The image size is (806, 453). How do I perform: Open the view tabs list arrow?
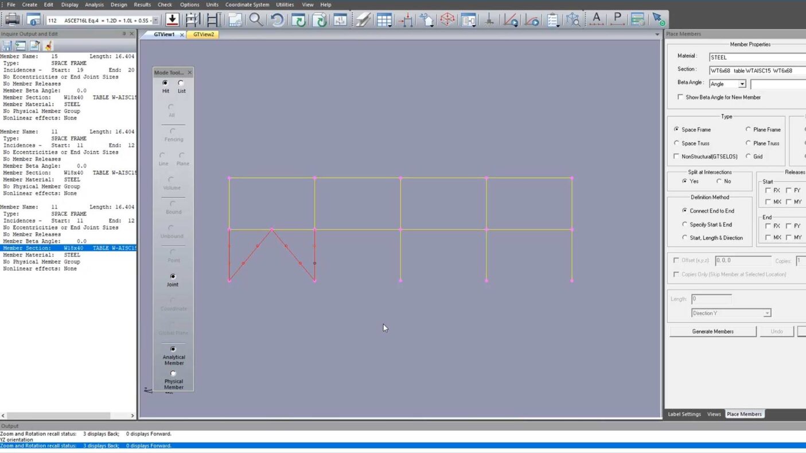657,34
